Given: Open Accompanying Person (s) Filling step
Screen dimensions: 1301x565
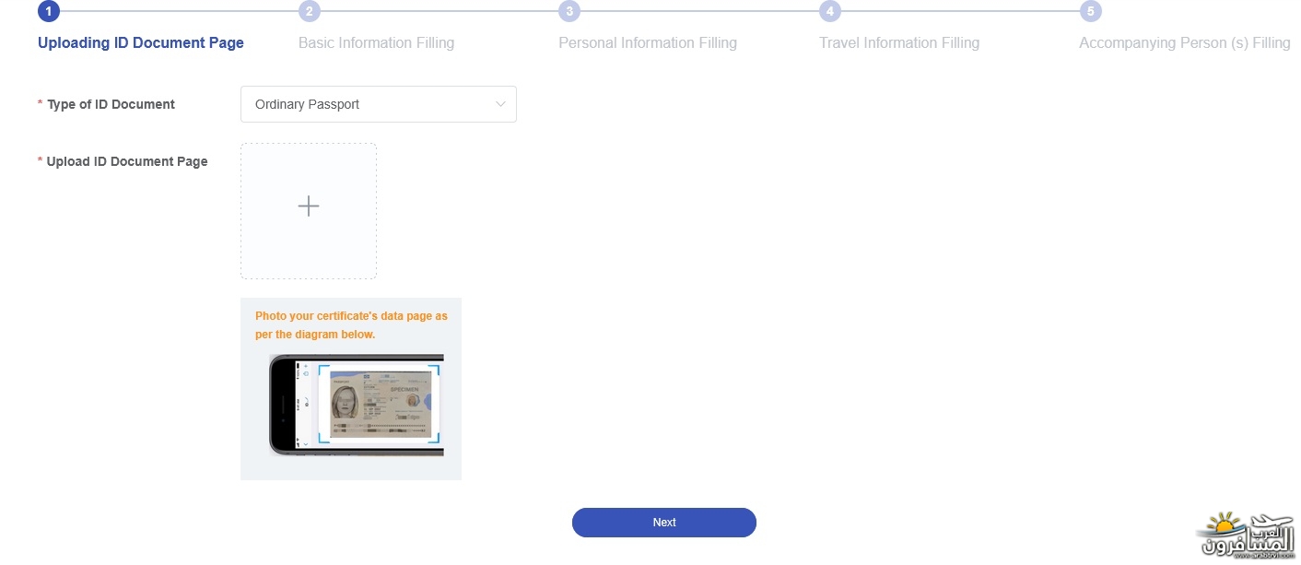Looking at the screenshot, I should pyautogui.click(x=1184, y=42).
